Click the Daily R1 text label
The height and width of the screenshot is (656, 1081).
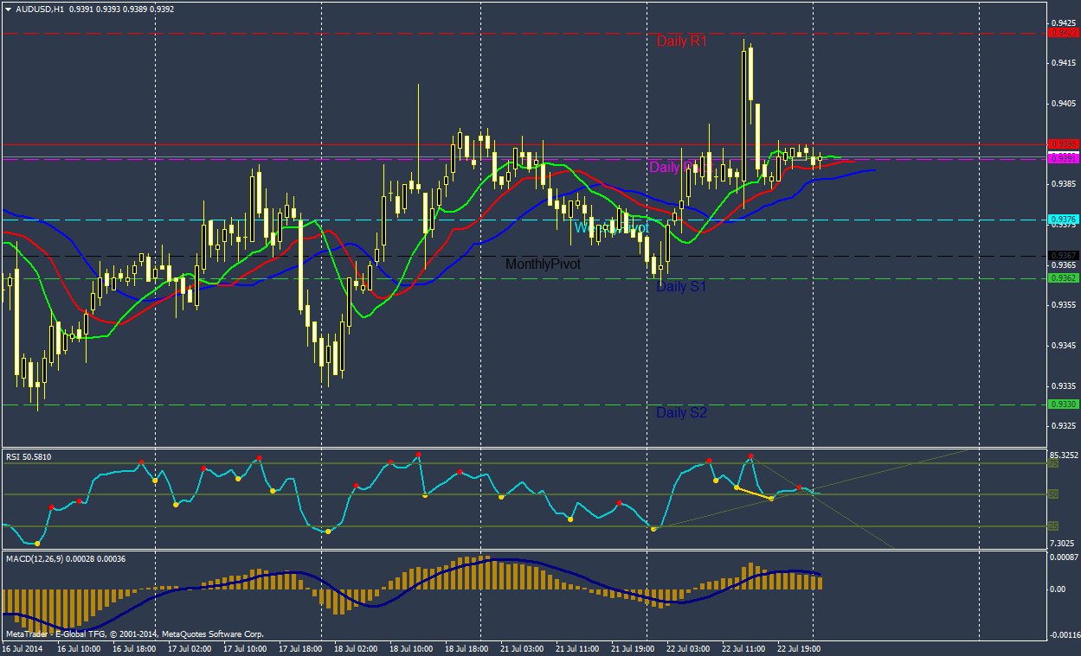681,41
